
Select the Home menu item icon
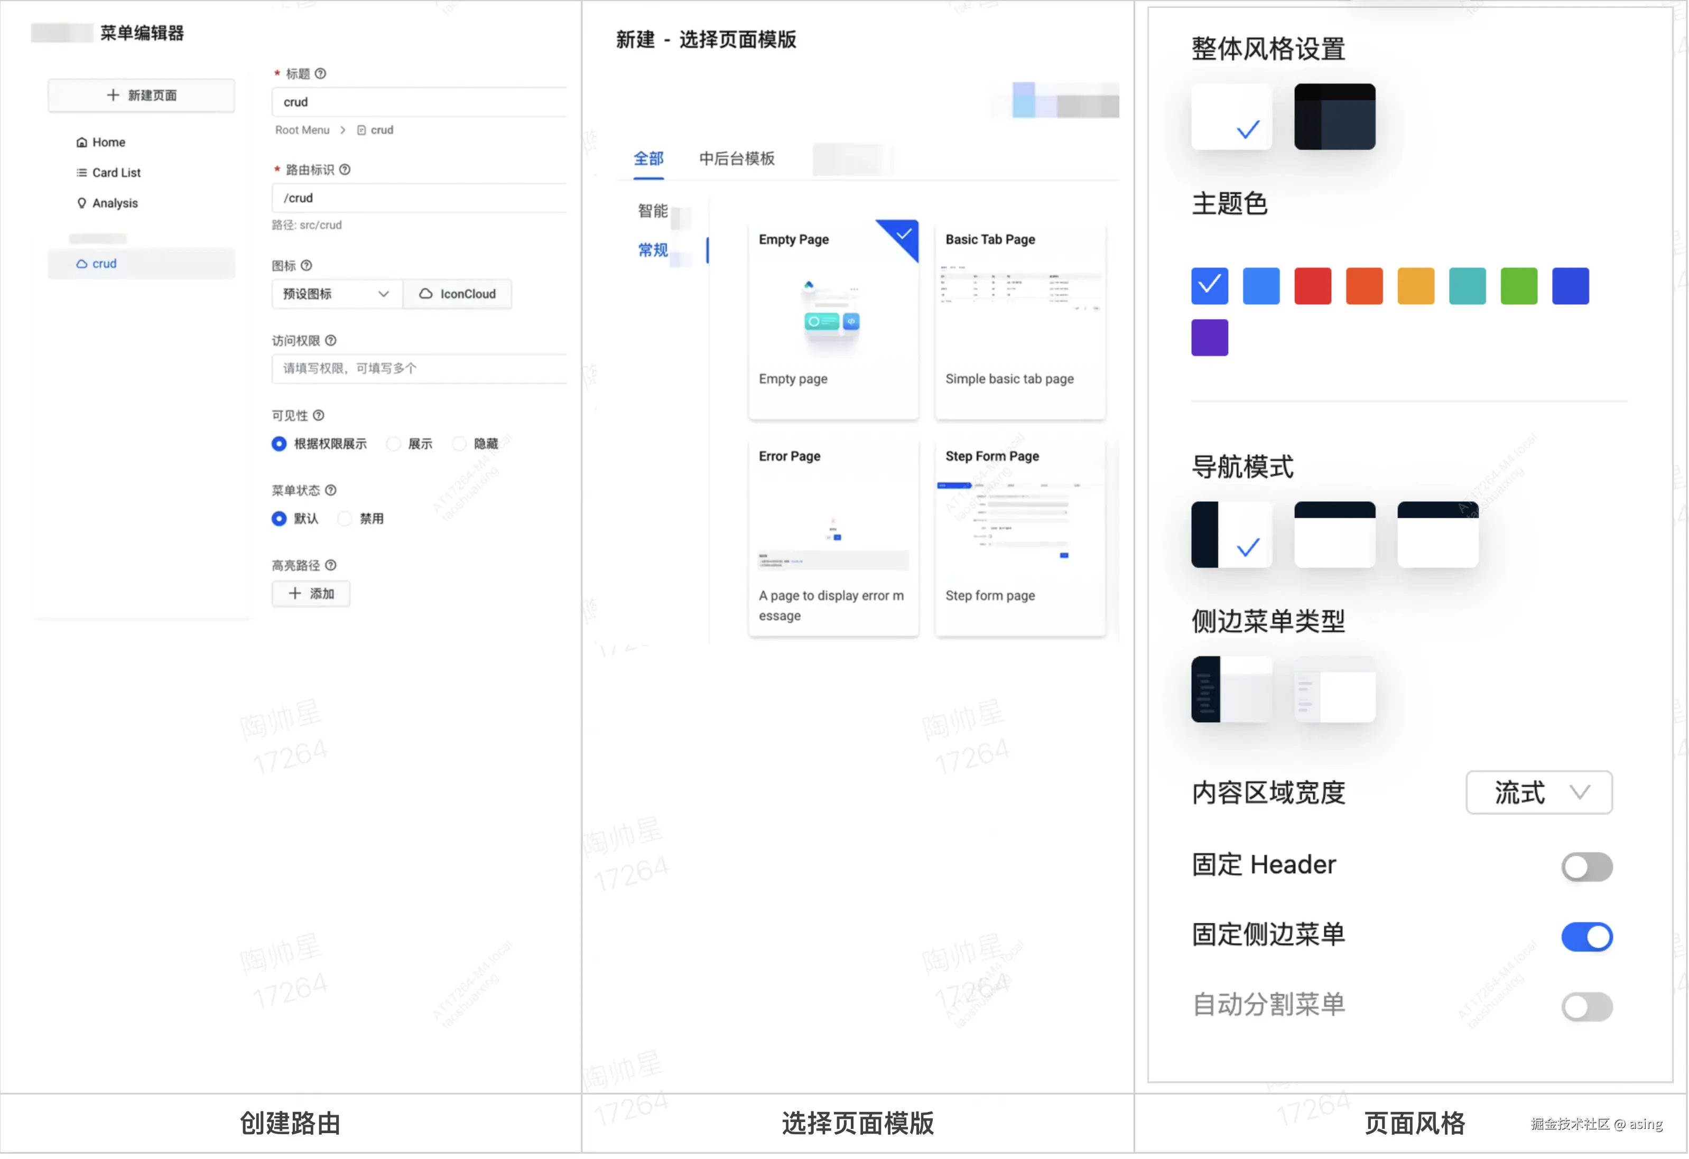[x=82, y=142]
